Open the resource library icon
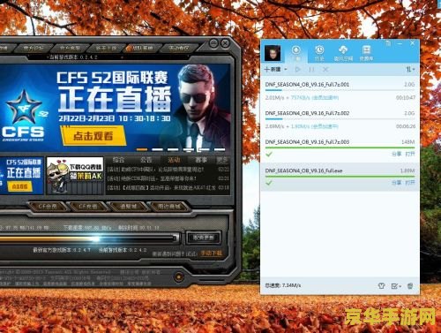Viewport: 441px width, 333px height. 366,49
